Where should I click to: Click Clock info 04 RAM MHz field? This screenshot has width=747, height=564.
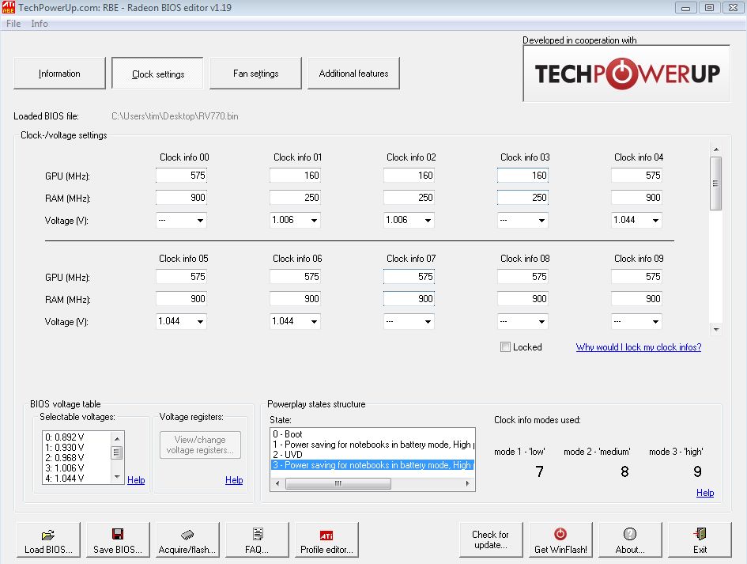pos(636,198)
